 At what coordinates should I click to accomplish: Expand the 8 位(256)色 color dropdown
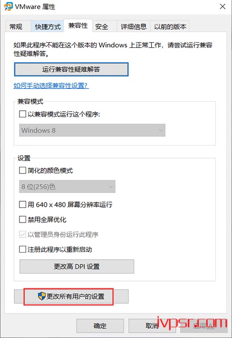pos(67,187)
